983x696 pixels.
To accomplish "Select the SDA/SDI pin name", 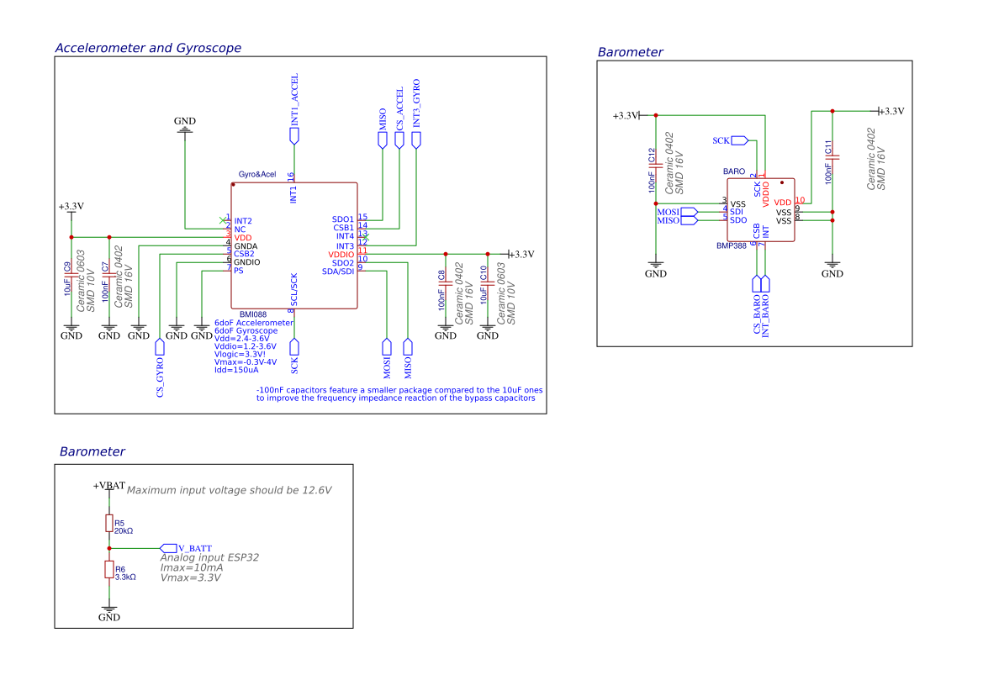I will pyautogui.click(x=338, y=272).
